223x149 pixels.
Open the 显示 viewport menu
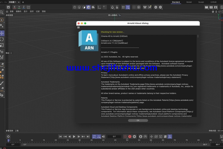(26, 11)
